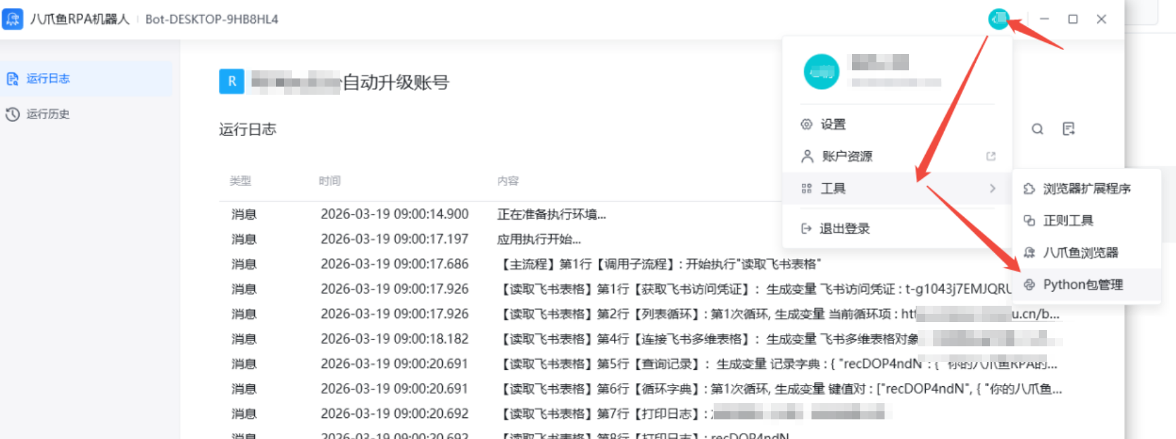Click the 运行日志 section heading
Viewport: 1176px width, 439px height.
[x=248, y=129]
